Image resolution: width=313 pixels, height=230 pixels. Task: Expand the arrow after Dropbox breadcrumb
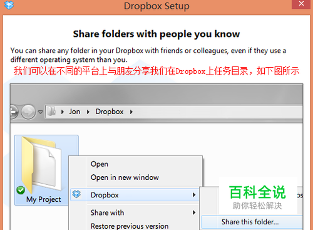[131, 112]
